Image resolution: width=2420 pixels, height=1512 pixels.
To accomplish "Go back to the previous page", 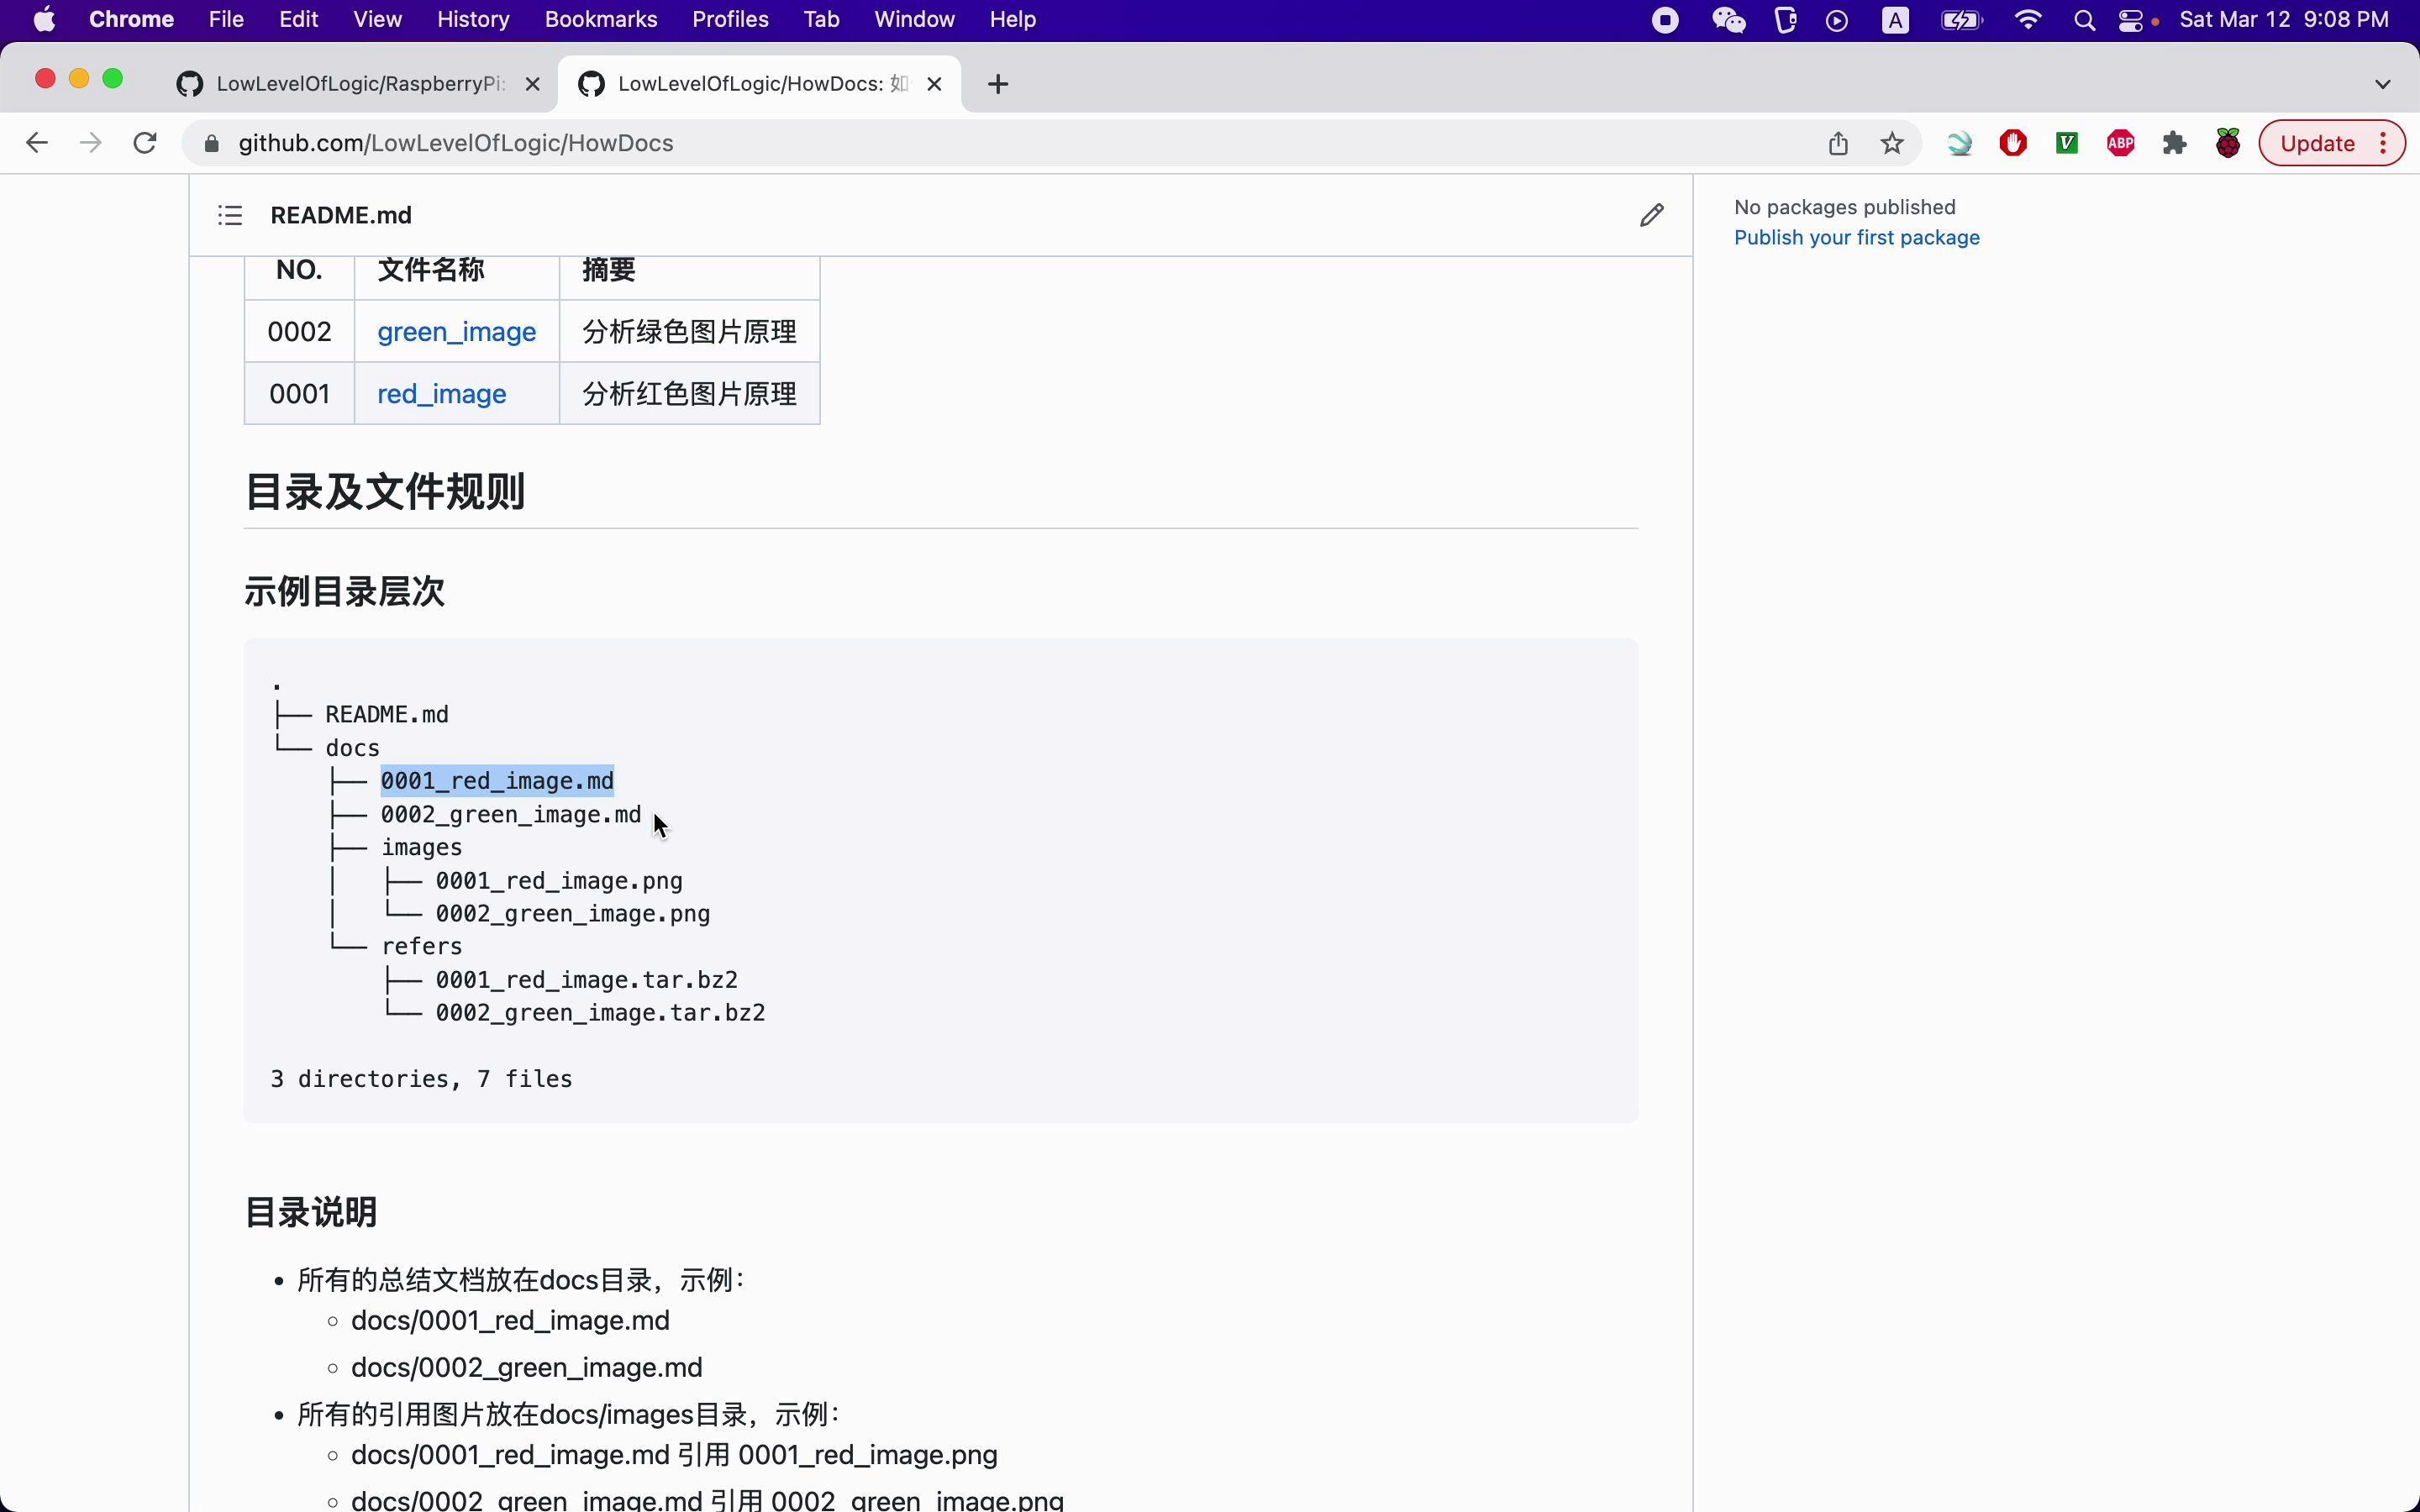I will click(x=37, y=143).
